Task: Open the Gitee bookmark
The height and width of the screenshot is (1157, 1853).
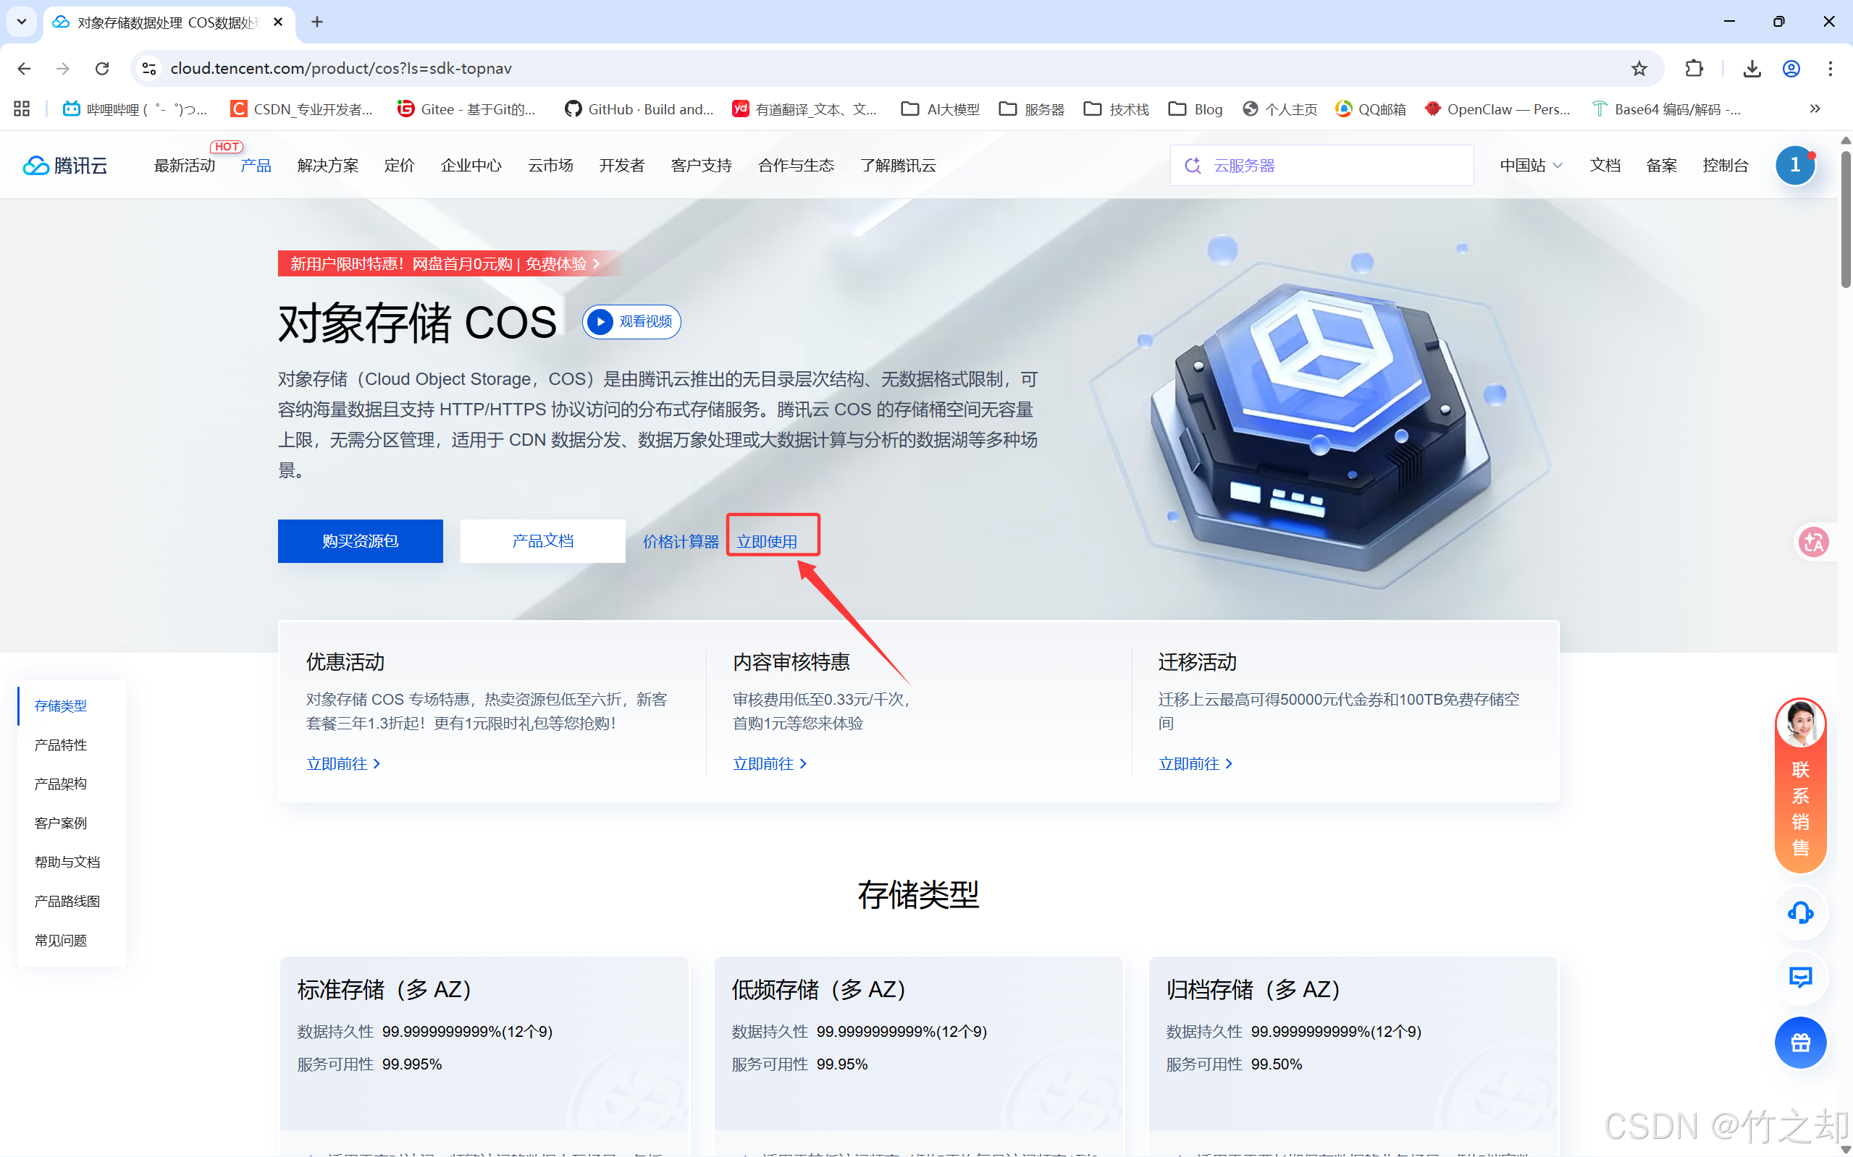Action: 466,109
